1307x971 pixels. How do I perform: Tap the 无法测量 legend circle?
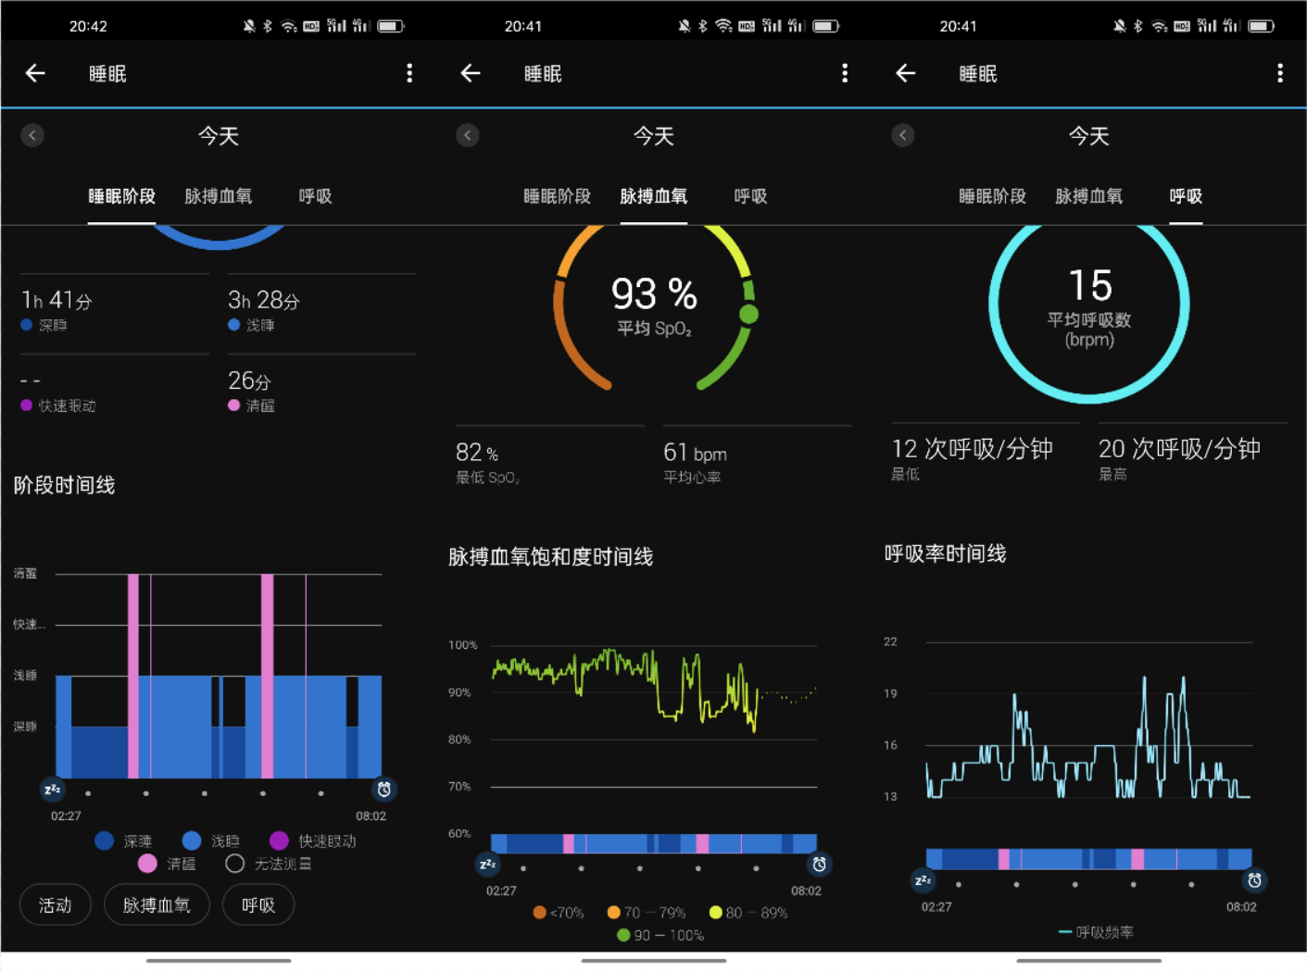[235, 864]
